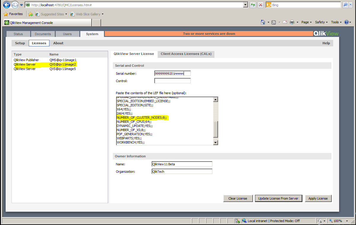Click the Home icon
The image size is (356, 225).
(263, 22)
